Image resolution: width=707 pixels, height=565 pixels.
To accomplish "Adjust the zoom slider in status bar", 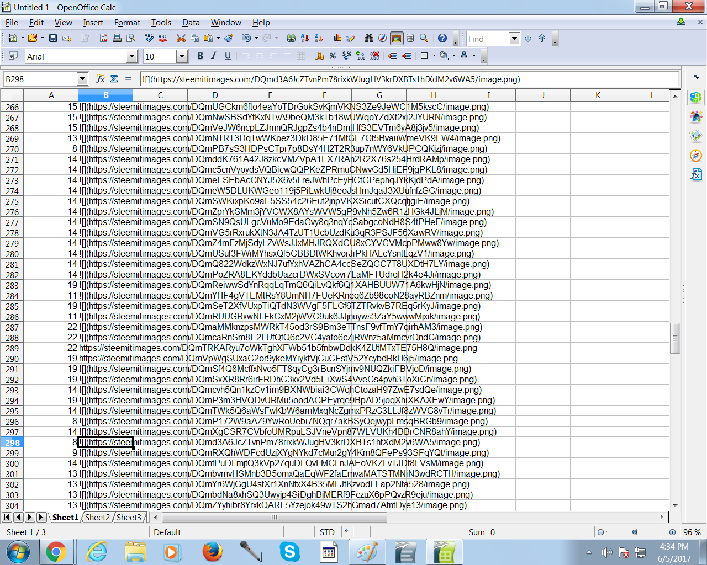I will point(635,532).
